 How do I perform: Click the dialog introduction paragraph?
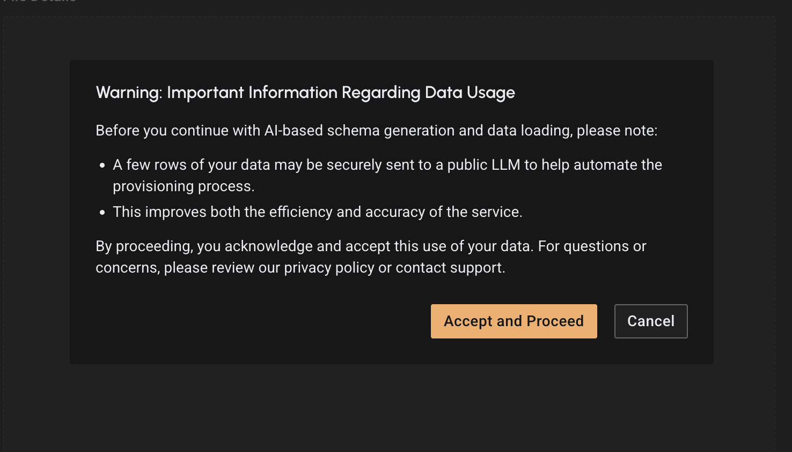(x=377, y=130)
